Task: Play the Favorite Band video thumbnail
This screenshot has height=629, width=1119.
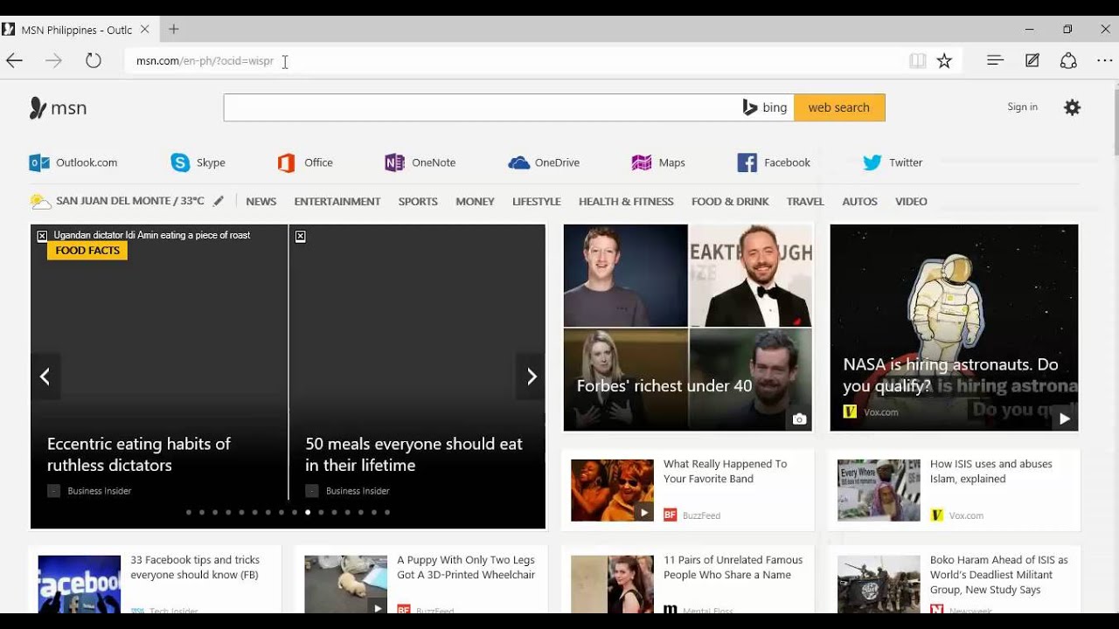Action: 643,513
